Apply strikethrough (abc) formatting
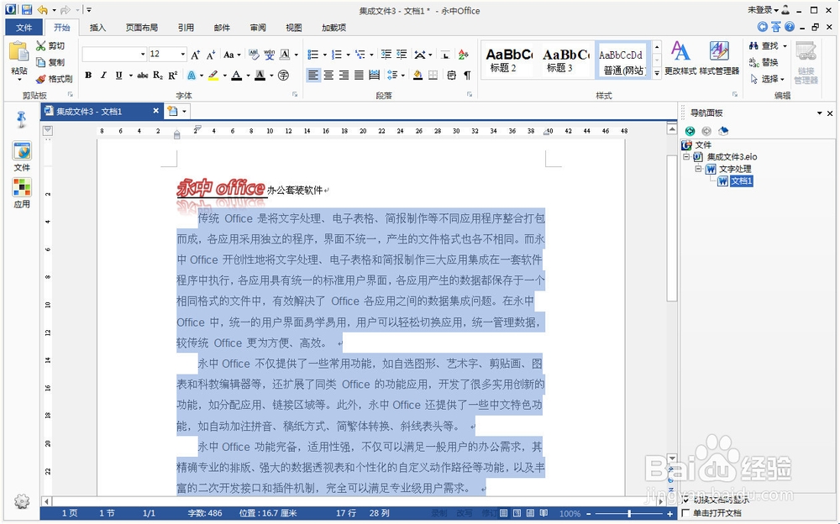 [143, 76]
